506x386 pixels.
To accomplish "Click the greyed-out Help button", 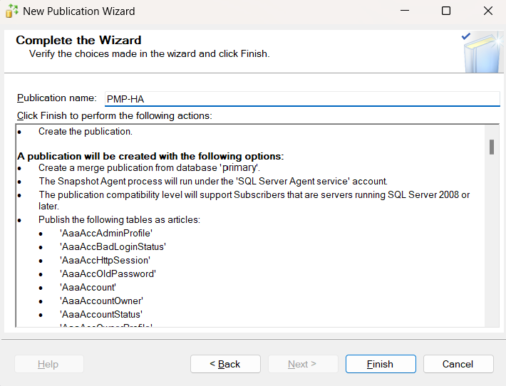I will [x=48, y=364].
